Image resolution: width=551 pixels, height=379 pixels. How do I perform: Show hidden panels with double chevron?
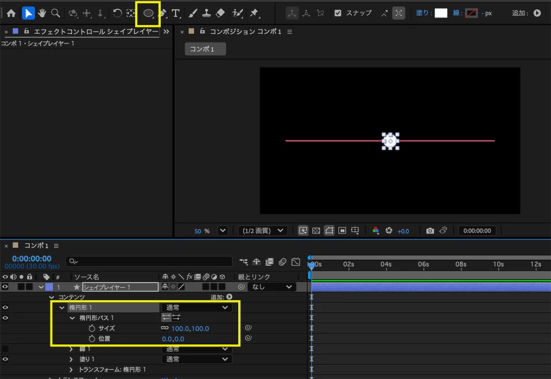coord(166,31)
